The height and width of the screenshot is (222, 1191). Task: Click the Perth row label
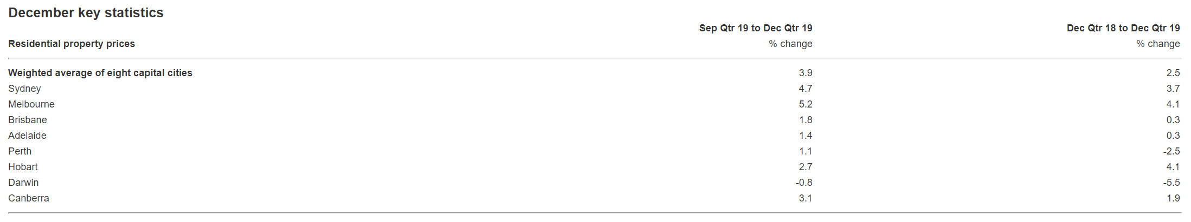point(20,151)
